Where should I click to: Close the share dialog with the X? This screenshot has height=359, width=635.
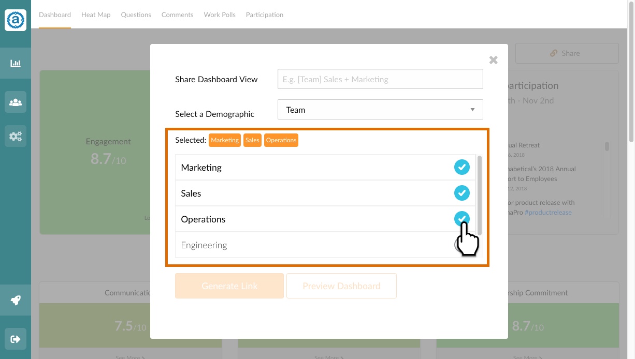click(494, 60)
